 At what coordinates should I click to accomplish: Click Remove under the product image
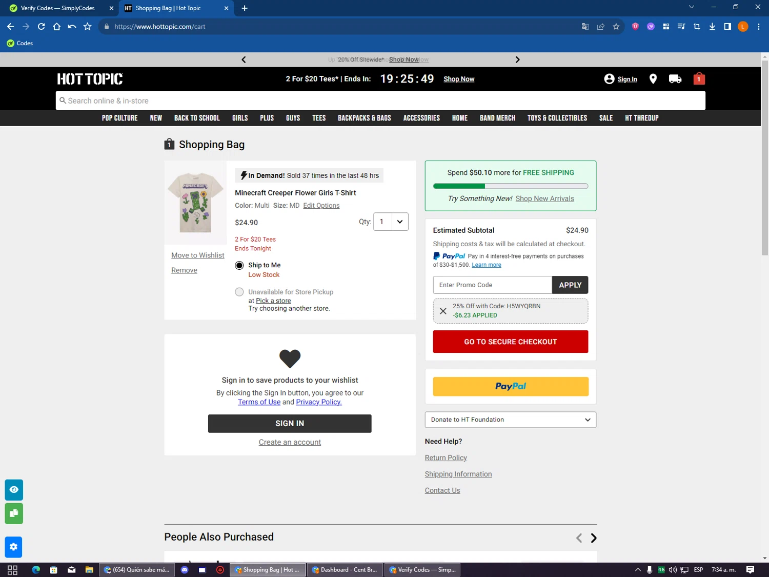pyautogui.click(x=184, y=270)
